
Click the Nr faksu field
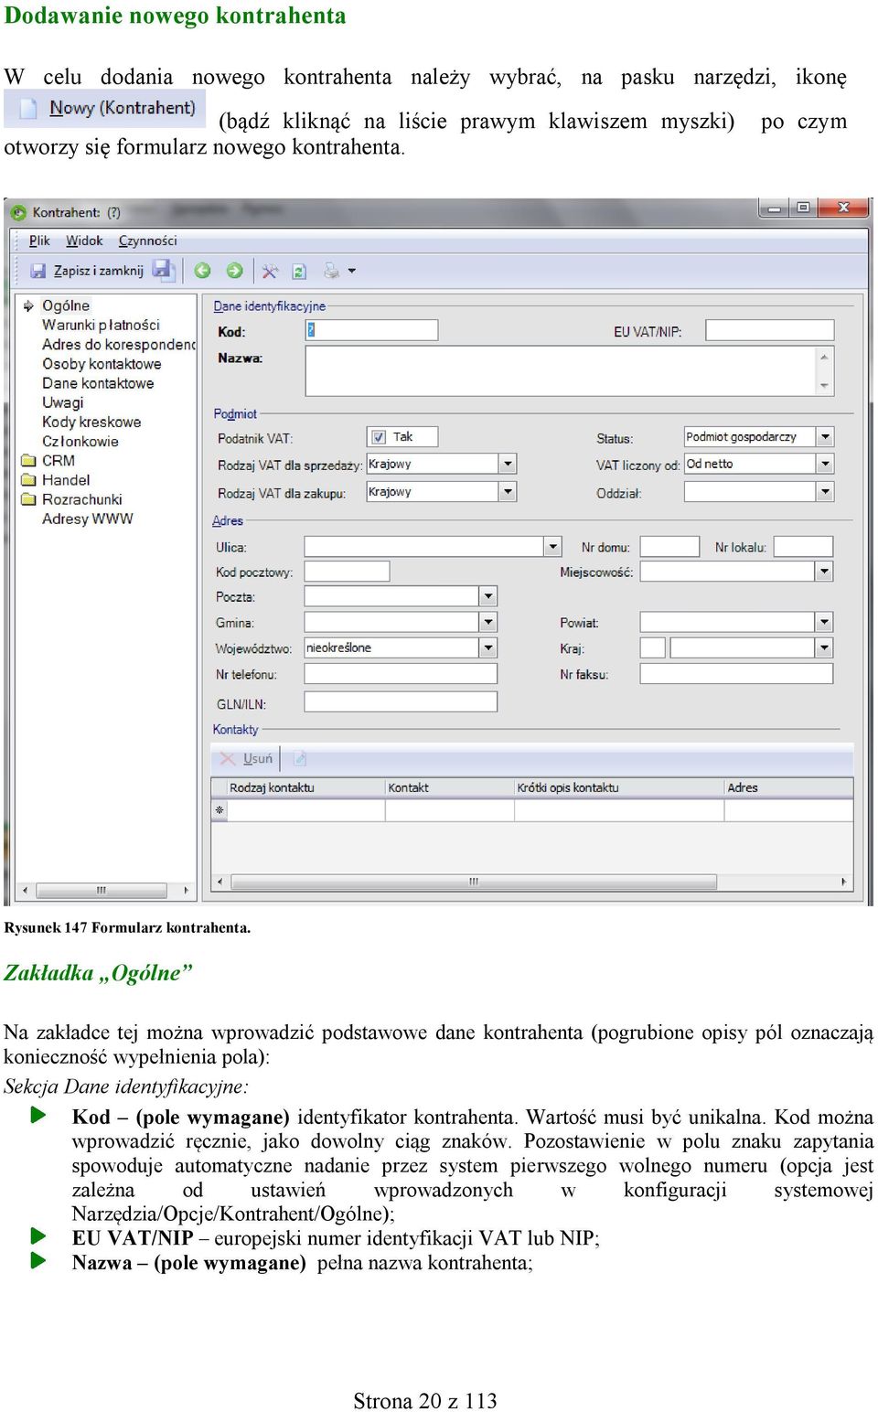[x=736, y=674]
